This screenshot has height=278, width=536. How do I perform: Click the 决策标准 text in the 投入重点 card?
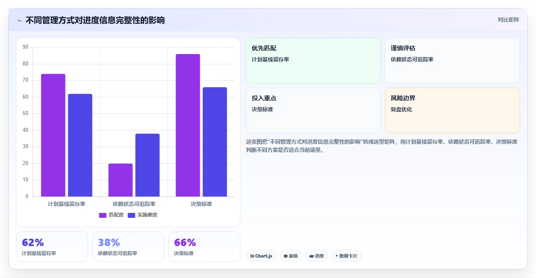point(262,109)
